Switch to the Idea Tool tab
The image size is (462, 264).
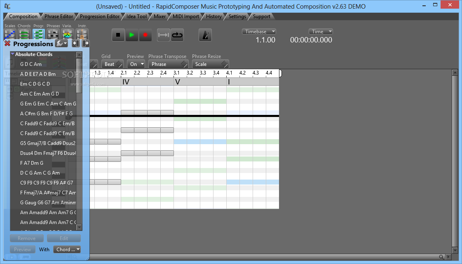click(136, 16)
